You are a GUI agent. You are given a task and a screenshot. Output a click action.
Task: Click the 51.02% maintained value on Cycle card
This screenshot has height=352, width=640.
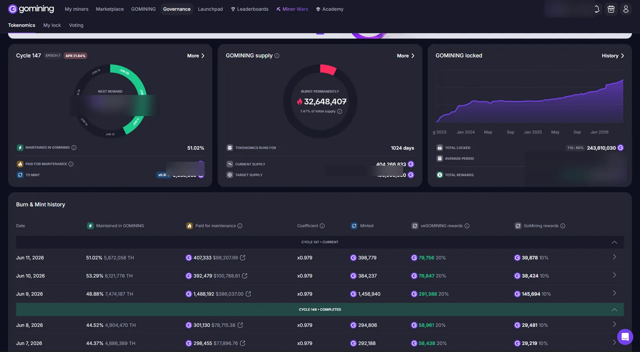[196, 148]
